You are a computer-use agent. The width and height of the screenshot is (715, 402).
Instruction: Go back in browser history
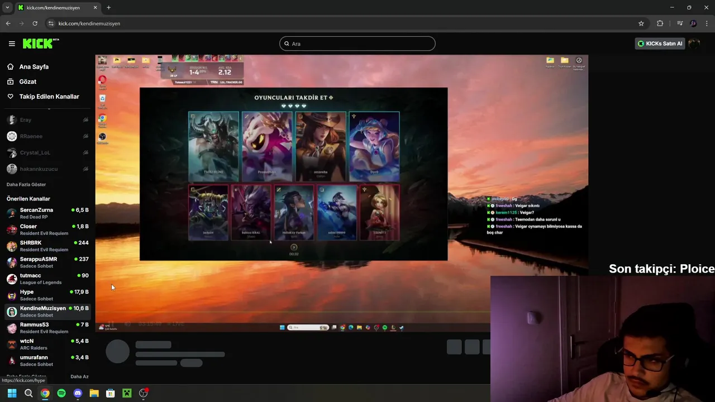pyautogui.click(x=8, y=23)
